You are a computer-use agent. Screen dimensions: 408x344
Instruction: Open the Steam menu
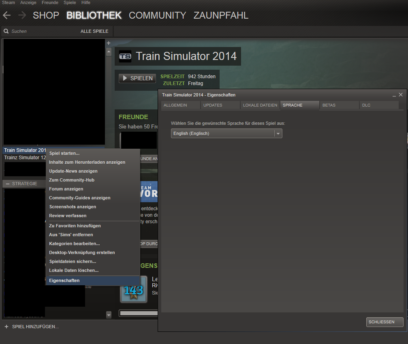pos(9,2)
